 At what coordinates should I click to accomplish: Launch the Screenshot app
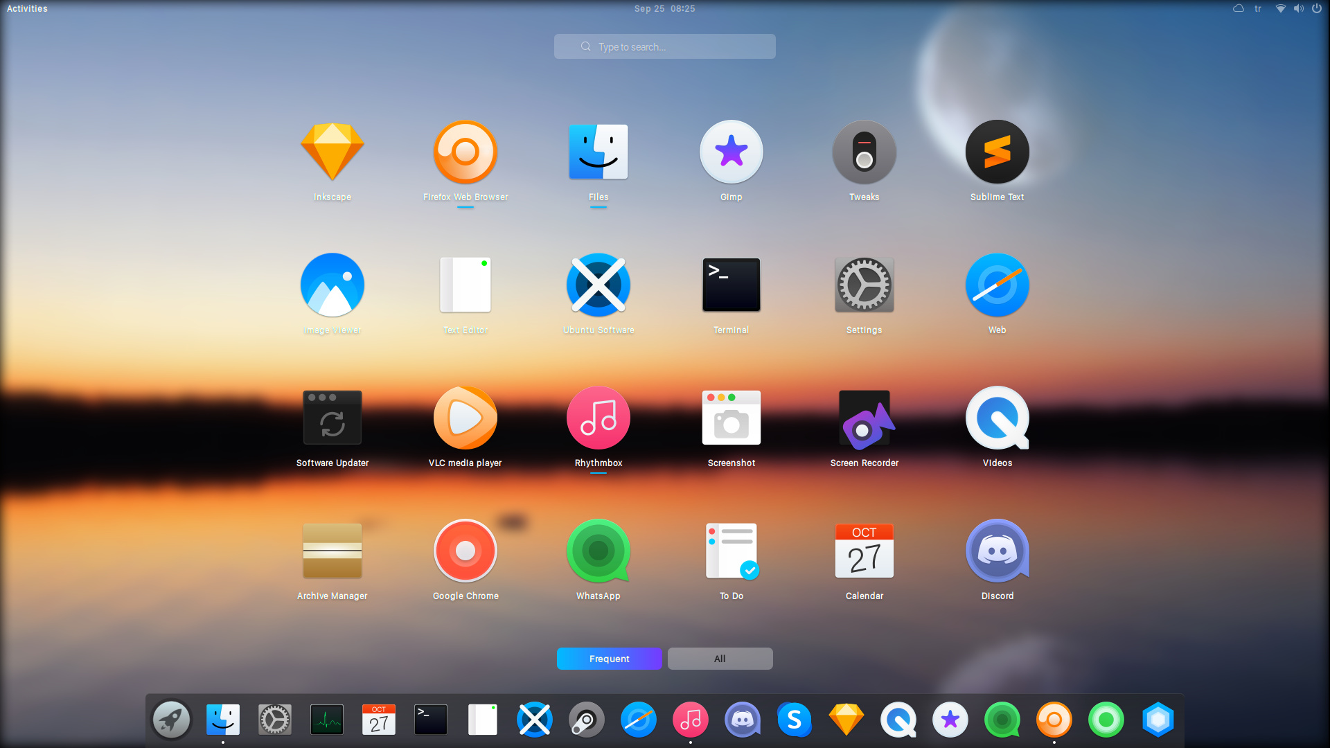(x=731, y=418)
